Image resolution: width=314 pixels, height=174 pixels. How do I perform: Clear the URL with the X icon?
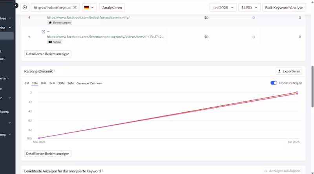coord(75,7)
